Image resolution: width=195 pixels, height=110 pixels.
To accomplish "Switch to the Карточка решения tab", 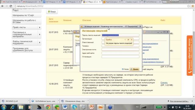I will (112, 2).
